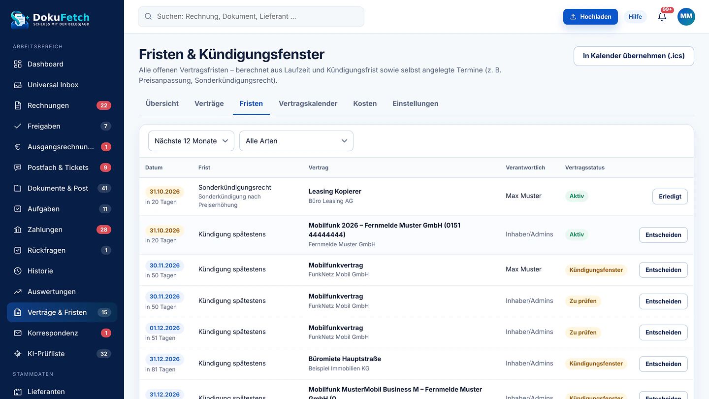Sort by the Datum column header
This screenshot has height=399, width=709.
[154, 167]
